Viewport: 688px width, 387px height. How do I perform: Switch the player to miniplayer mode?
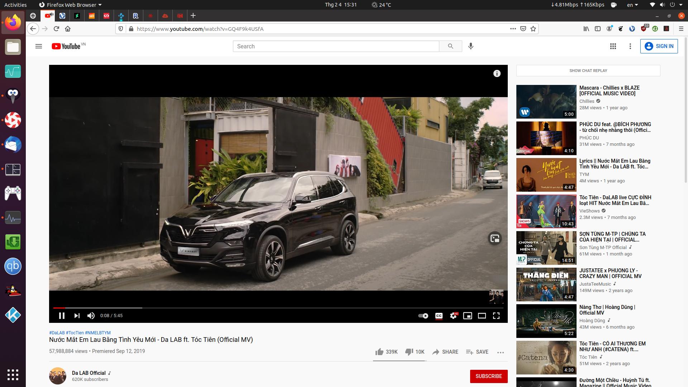pyautogui.click(x=468, y=316)
